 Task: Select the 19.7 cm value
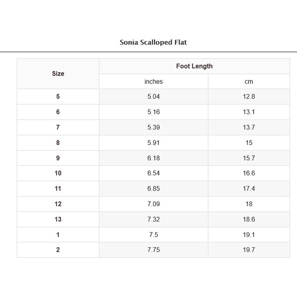click(x=249, y=250)
